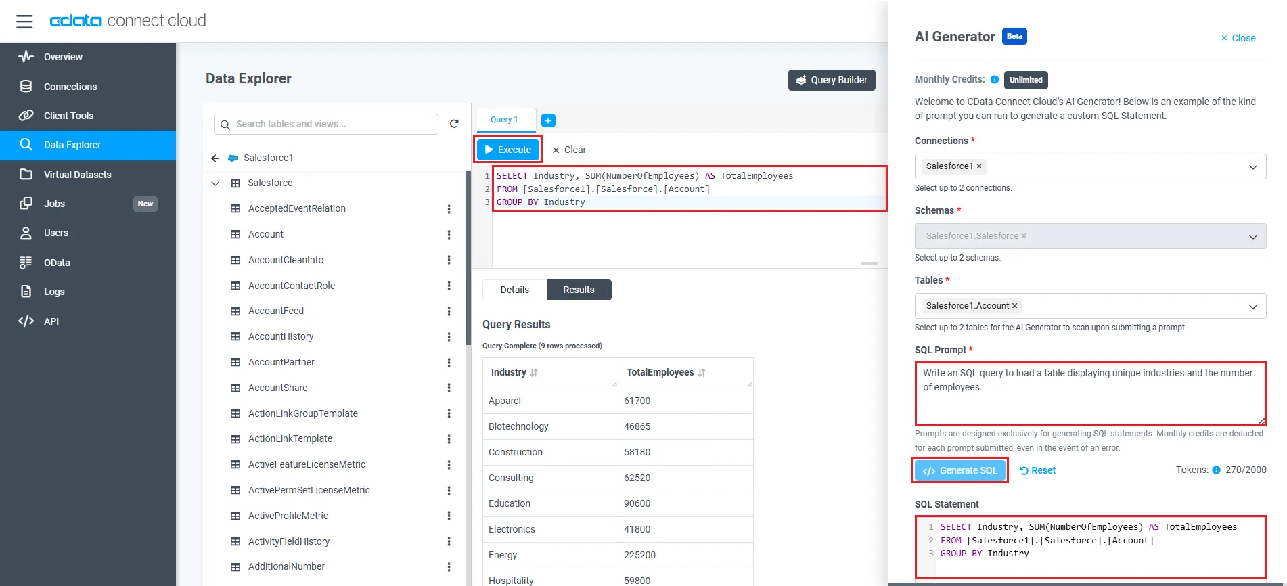Sort by the TotalEmployees column icon

pyautogui.click(x=702, y=373)
